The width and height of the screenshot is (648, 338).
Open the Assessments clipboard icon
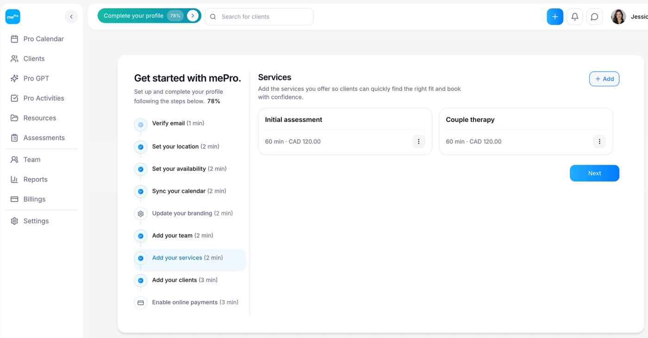click(14, 138)
